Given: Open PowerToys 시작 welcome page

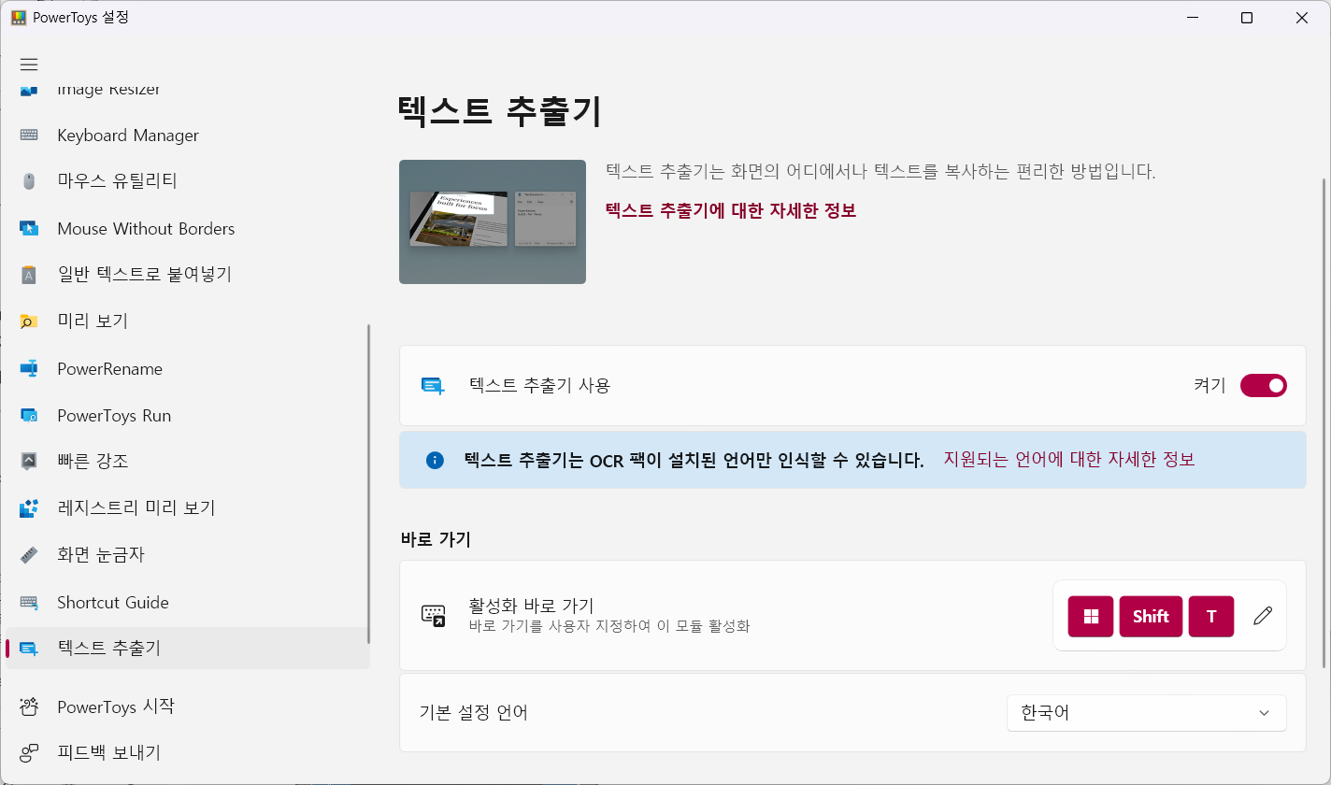Looking at the screenshot, I should click(188, 706).
